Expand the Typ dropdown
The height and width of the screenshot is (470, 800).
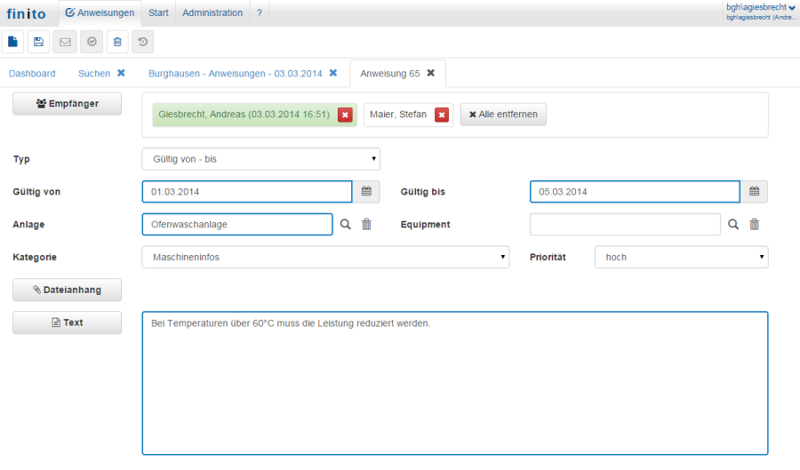[x=260, y=159]
